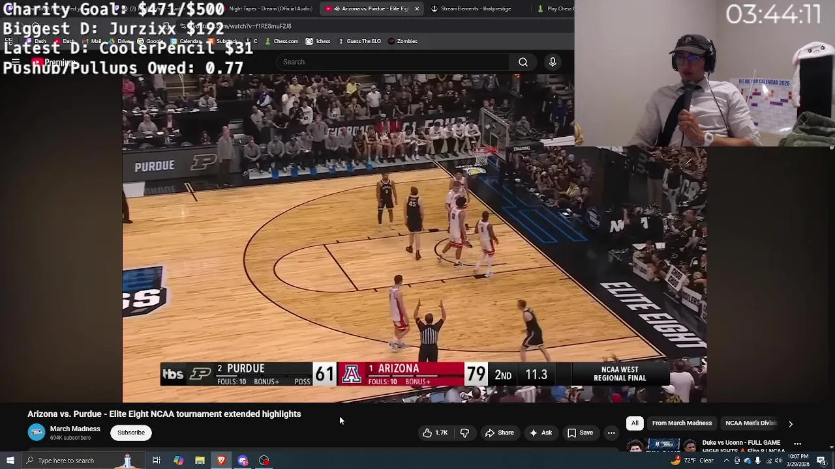Click the purple round taskbar app icon
Screen dimensions: 835x469
(x=243, y=461)
